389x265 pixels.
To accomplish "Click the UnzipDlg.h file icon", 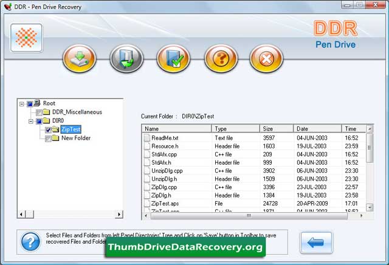I will 147,179.
